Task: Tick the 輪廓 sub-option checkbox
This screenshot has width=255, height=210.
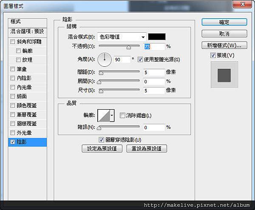Action: [x=18, y=51]
